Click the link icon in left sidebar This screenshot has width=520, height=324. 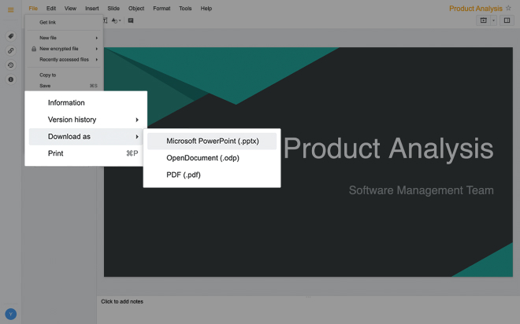tap(10, 51)
